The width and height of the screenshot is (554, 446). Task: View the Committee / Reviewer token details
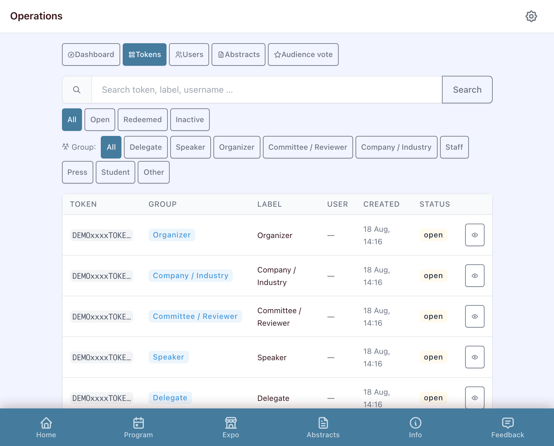pyautogui.click(x=474, y=316)
